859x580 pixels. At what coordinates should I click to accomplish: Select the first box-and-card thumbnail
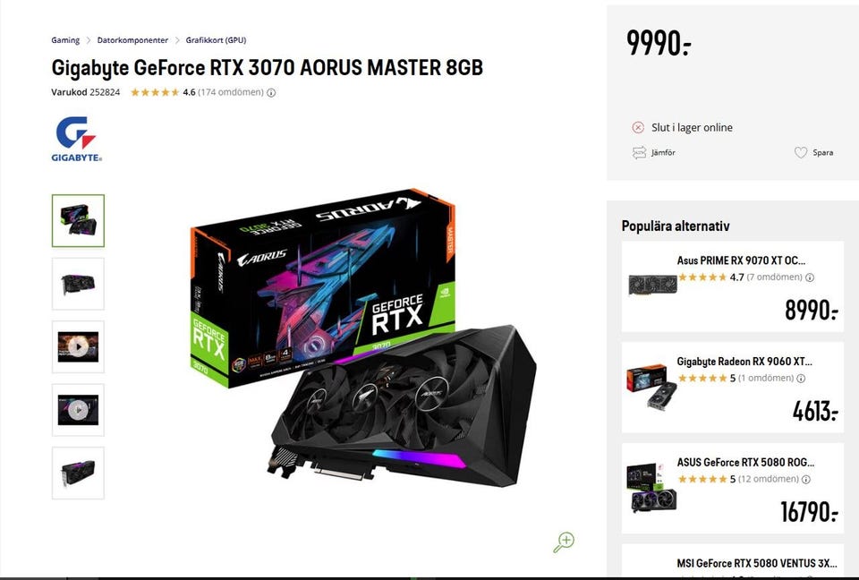(78, 220)
